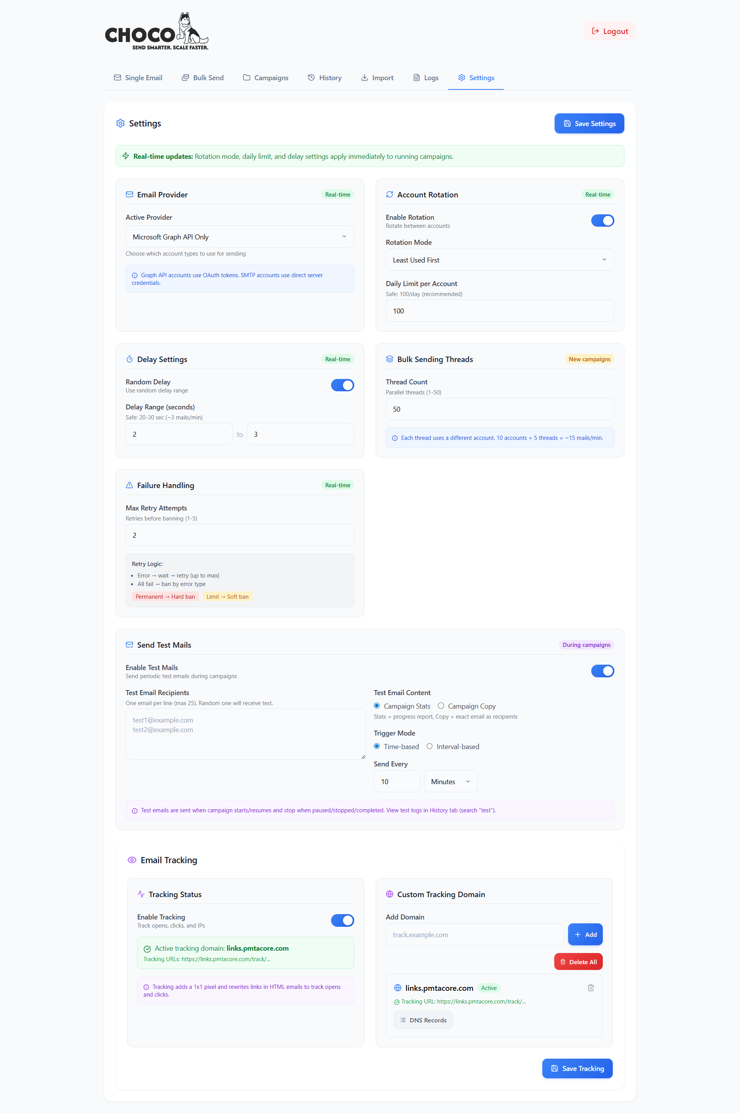This screenshot has width=740, height=1113.
Task: Select the Campaign Copy radio option
Action: [x=441, y=706]
